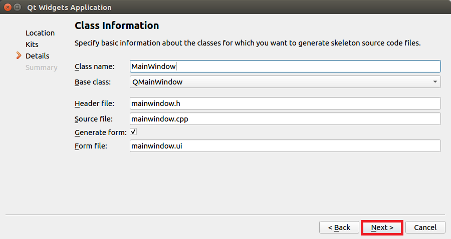
Task: Click the Generate form label
Action: pyautogui.click(x=101, y=132)
